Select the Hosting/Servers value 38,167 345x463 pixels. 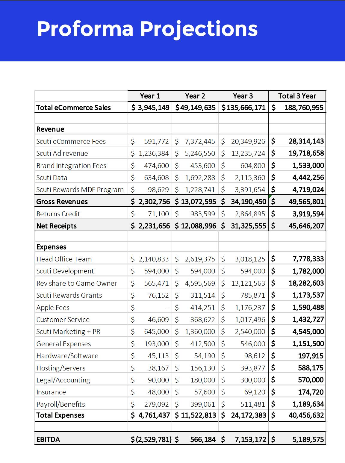click(158, 368)
